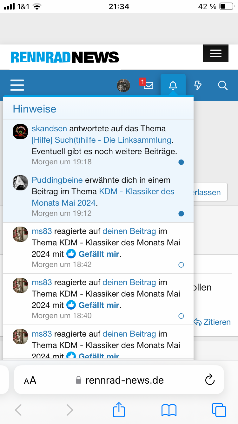This screenshot has height=424, width=238.
Task: Click Zitieren quote link
Action: pos(212,322)
